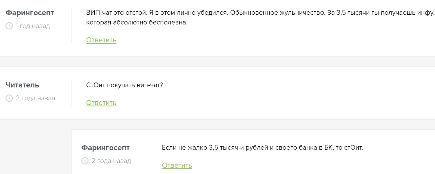Click the "которая абсолютно бесполезна" text line
435x174 pixels.
pos(137,22)
